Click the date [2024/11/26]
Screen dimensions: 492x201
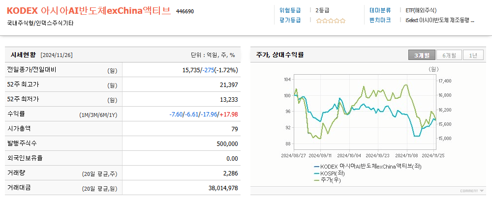tap(57, 55)
